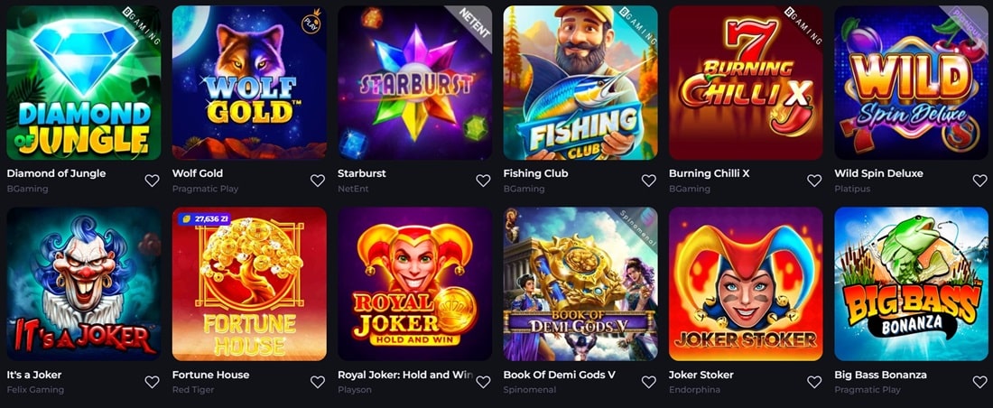Click the Big Bass Bonanza title link
Screen dimensions: 993x408
[880, 375]
